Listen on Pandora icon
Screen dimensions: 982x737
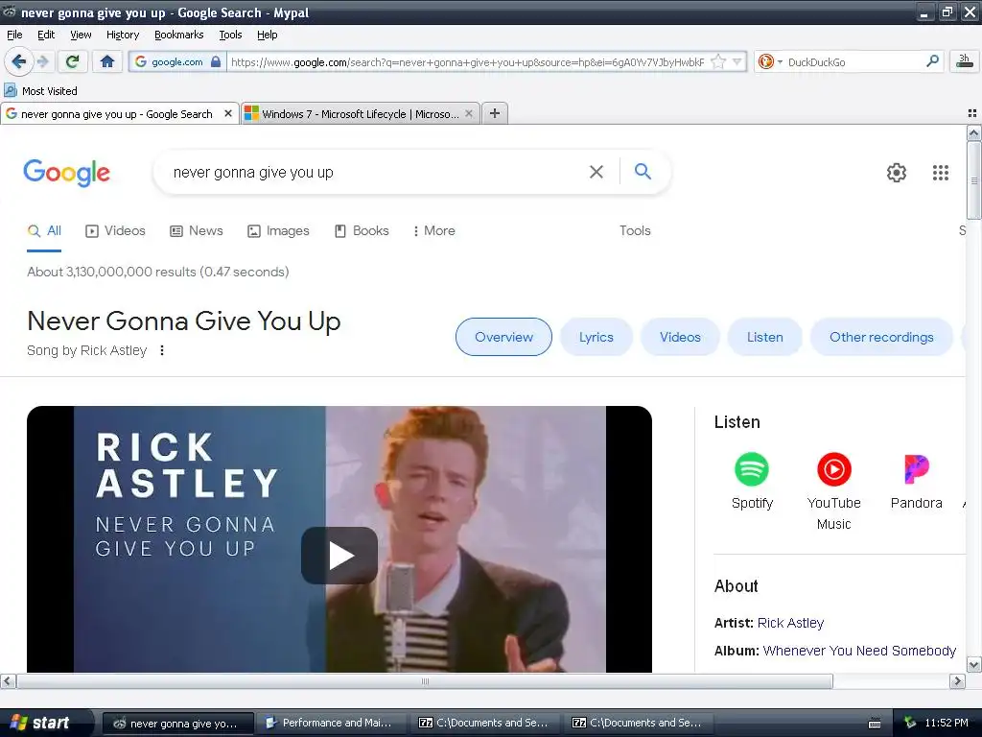[x=917, y=468]
